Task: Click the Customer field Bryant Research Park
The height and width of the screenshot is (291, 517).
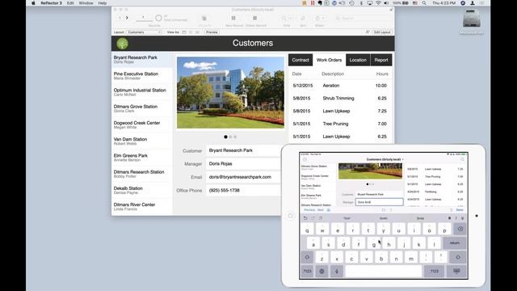Action: (x=243, y=150)
